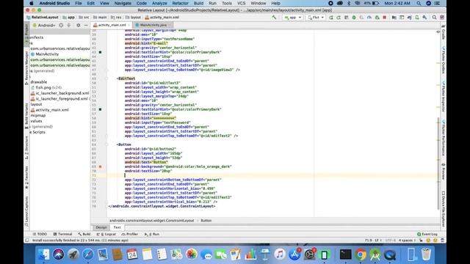470x264 pixels.
Task: Open Terminal from the Dock
Action: [346, 254]
